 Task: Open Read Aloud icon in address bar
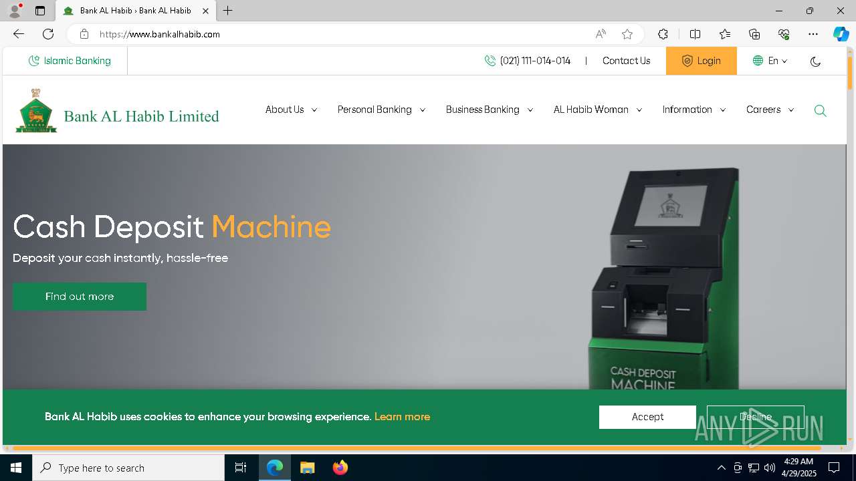tap(601, 34)
